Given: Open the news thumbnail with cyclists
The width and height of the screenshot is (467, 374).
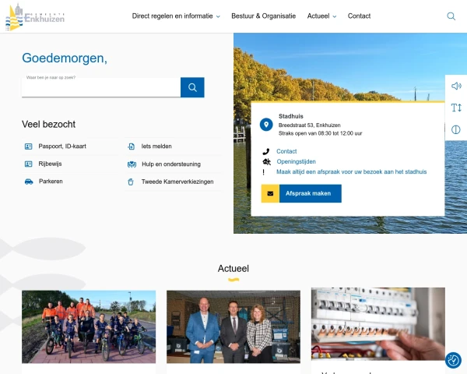Looking at the screenshot, I should pyautogui.click(x=89, y=326).
